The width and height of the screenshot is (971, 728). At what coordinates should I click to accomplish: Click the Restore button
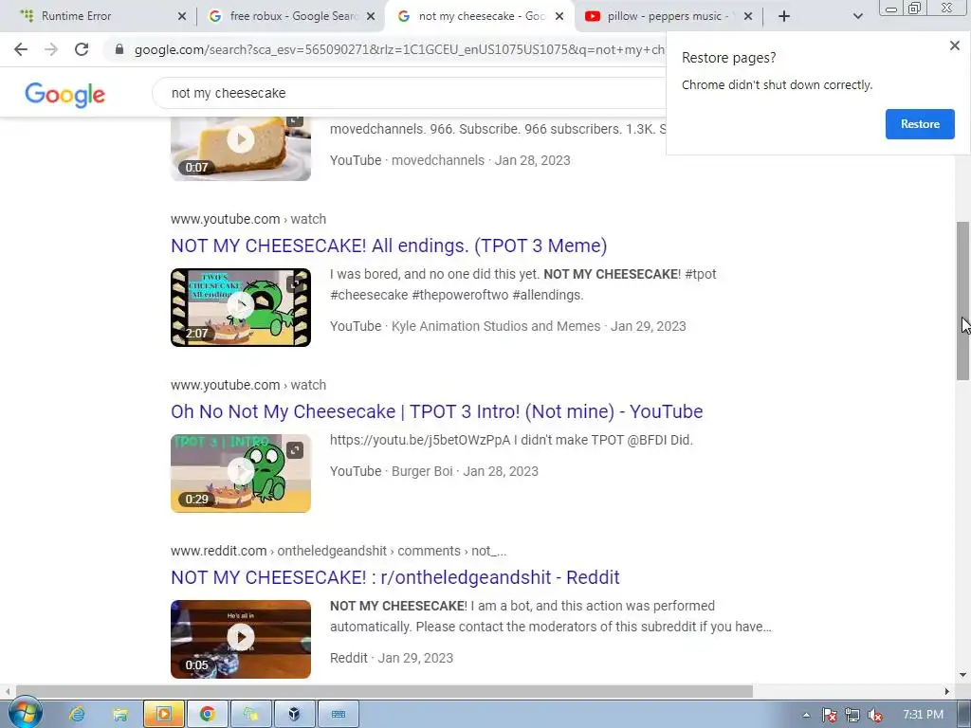(920, 124)
